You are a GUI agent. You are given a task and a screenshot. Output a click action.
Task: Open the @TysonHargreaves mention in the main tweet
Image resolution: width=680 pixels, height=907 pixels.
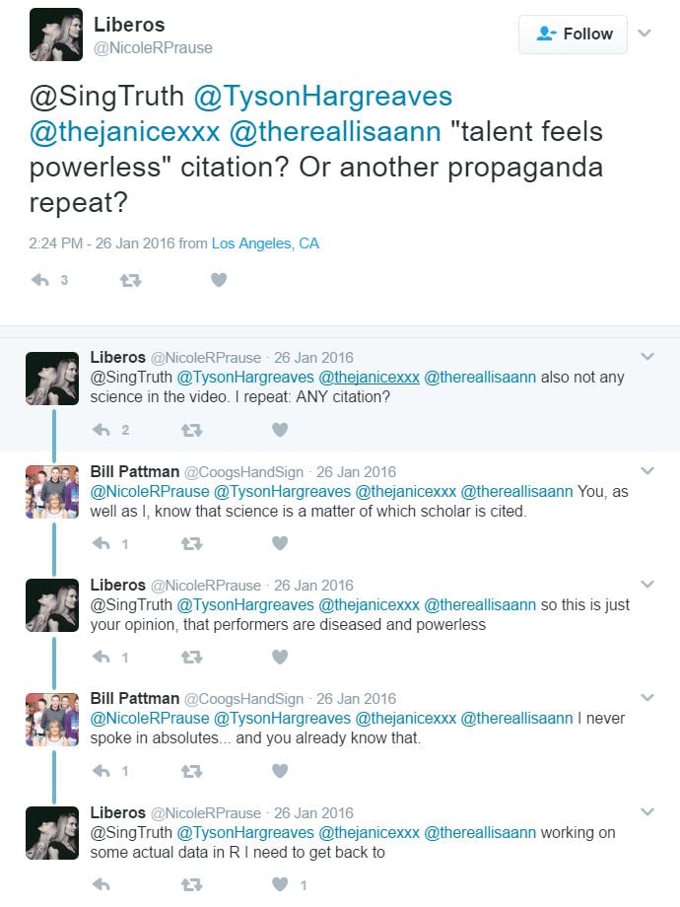tap(323, 96)
